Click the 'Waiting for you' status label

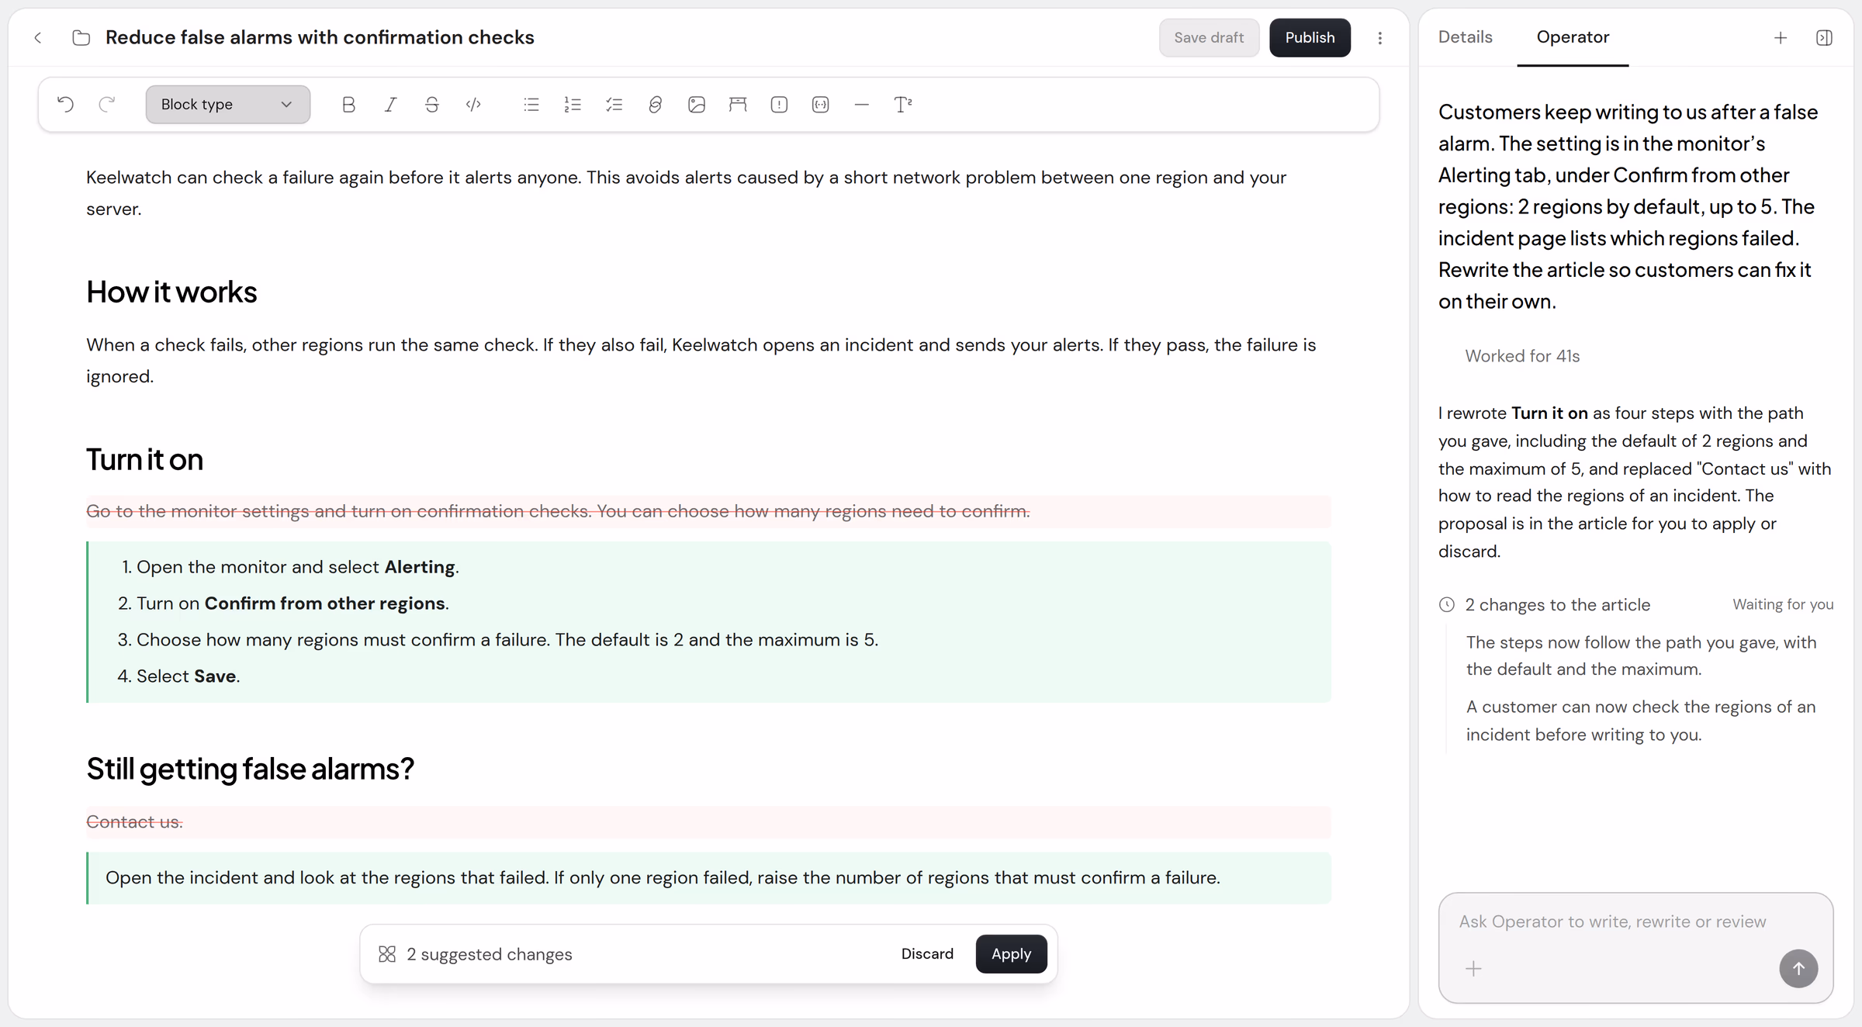point(1783,604)
